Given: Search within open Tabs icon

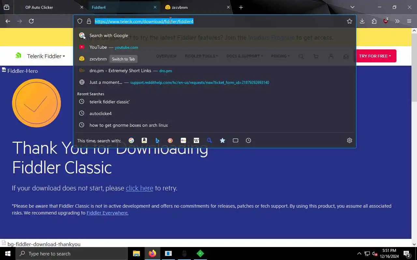Looking at the screenshot, I should [236, 140].
